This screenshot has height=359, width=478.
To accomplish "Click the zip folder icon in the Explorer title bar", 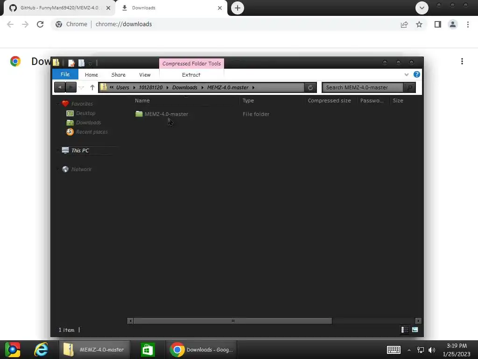I will 56,63.
